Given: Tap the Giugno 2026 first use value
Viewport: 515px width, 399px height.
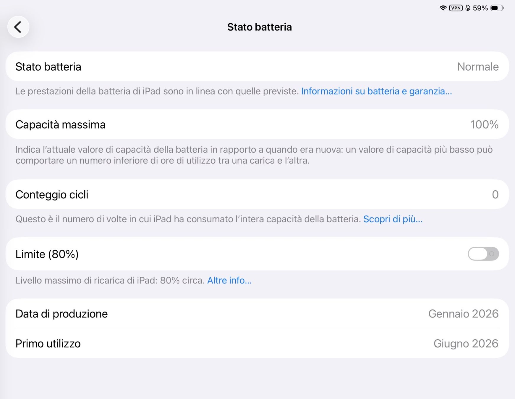Looking at the screenshot, I should click(466, 344).
